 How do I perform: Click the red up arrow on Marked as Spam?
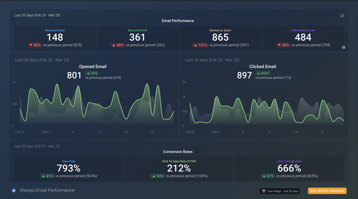(195, 45)
